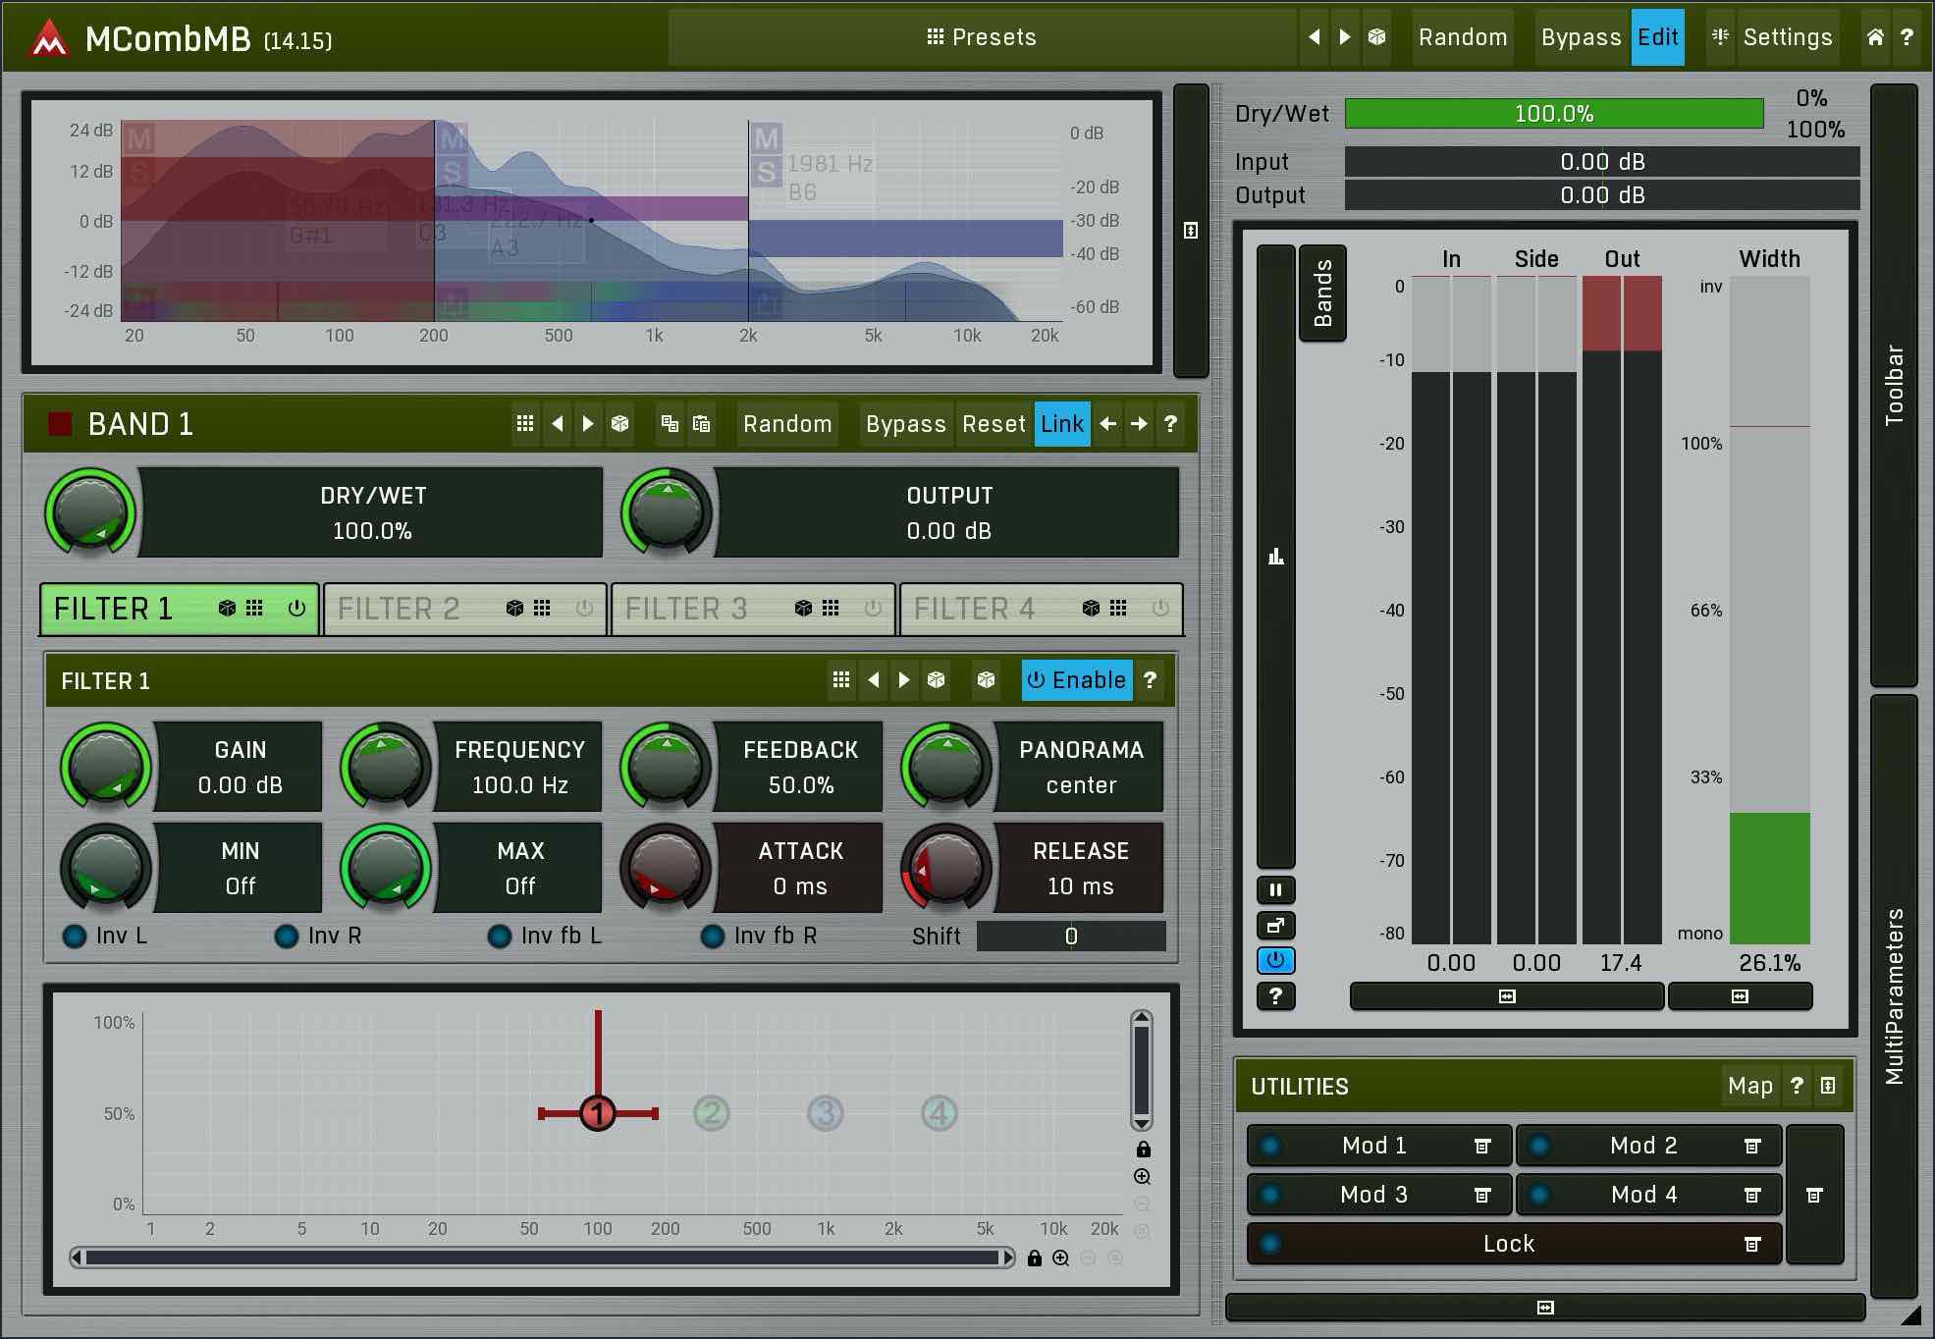Click the Band 1 help question mark

click(x=1170, y=424)
